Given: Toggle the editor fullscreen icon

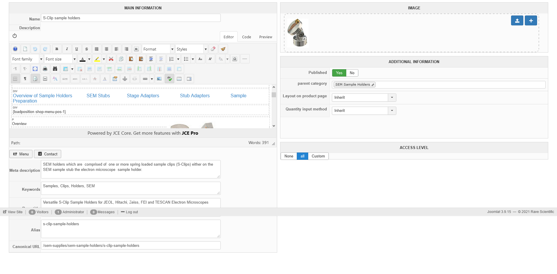Looking at the screenshot, I should point(35,69).
